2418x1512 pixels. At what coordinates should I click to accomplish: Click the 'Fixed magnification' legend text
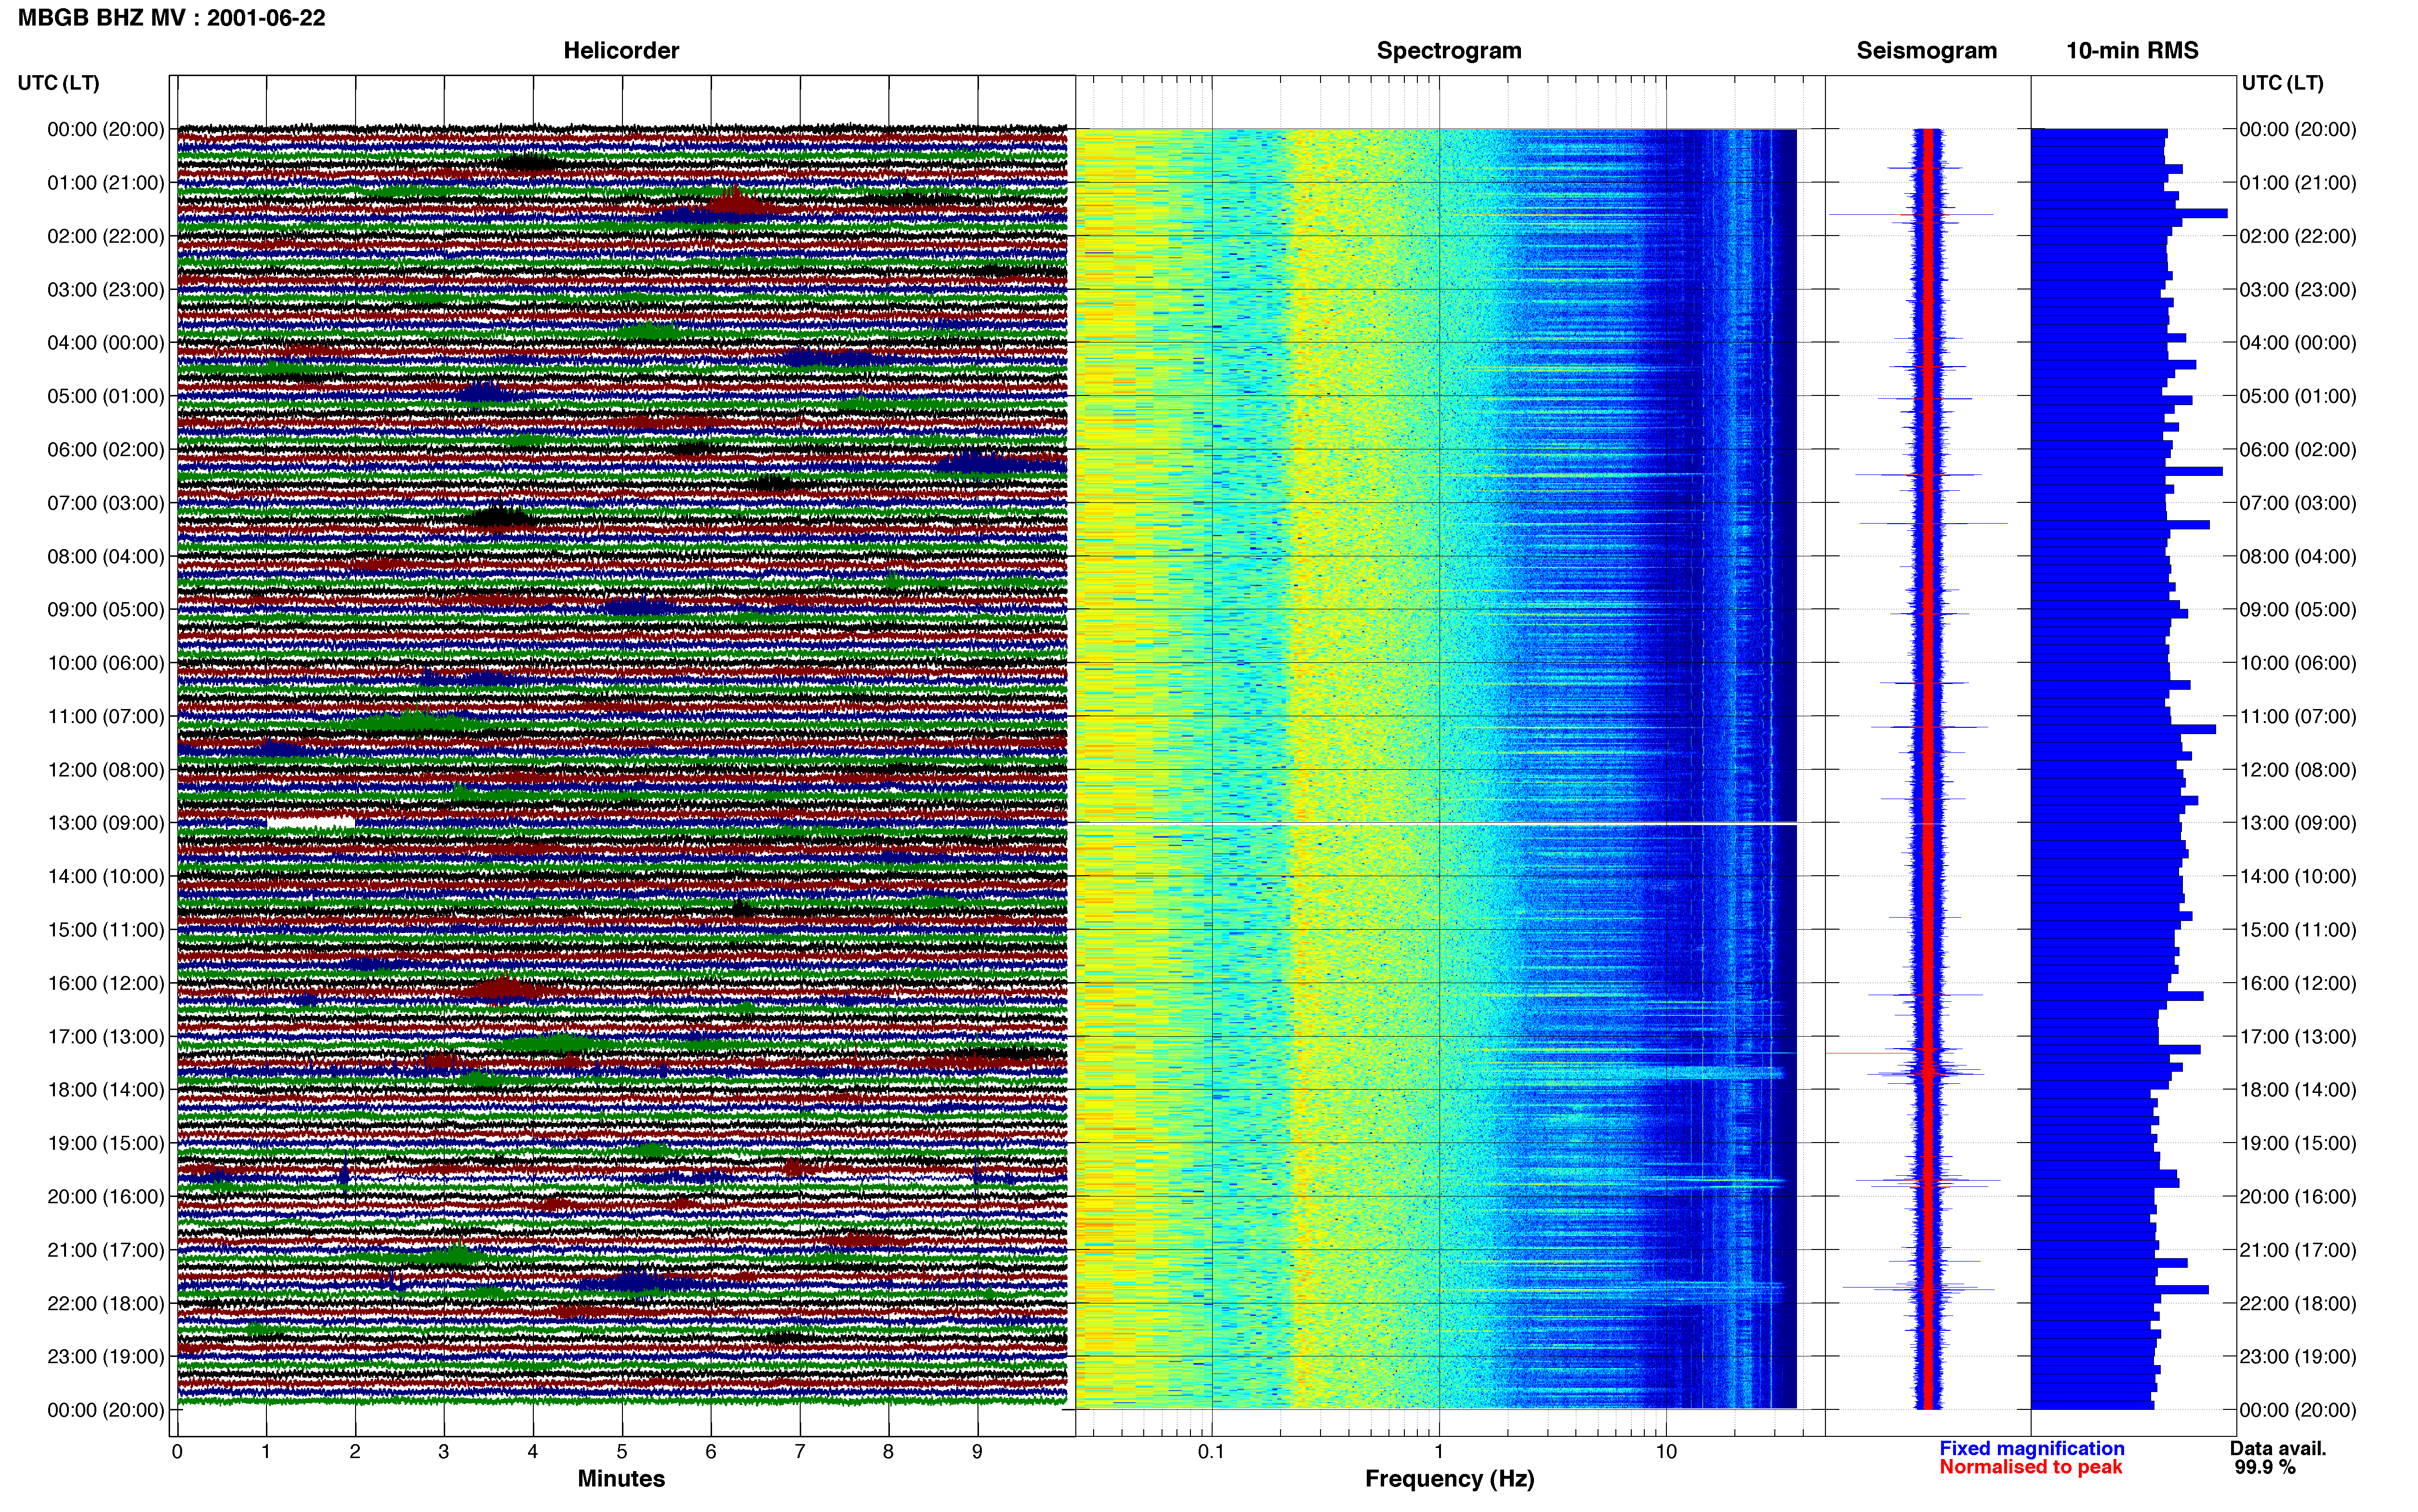(x=2031, y=1448)
